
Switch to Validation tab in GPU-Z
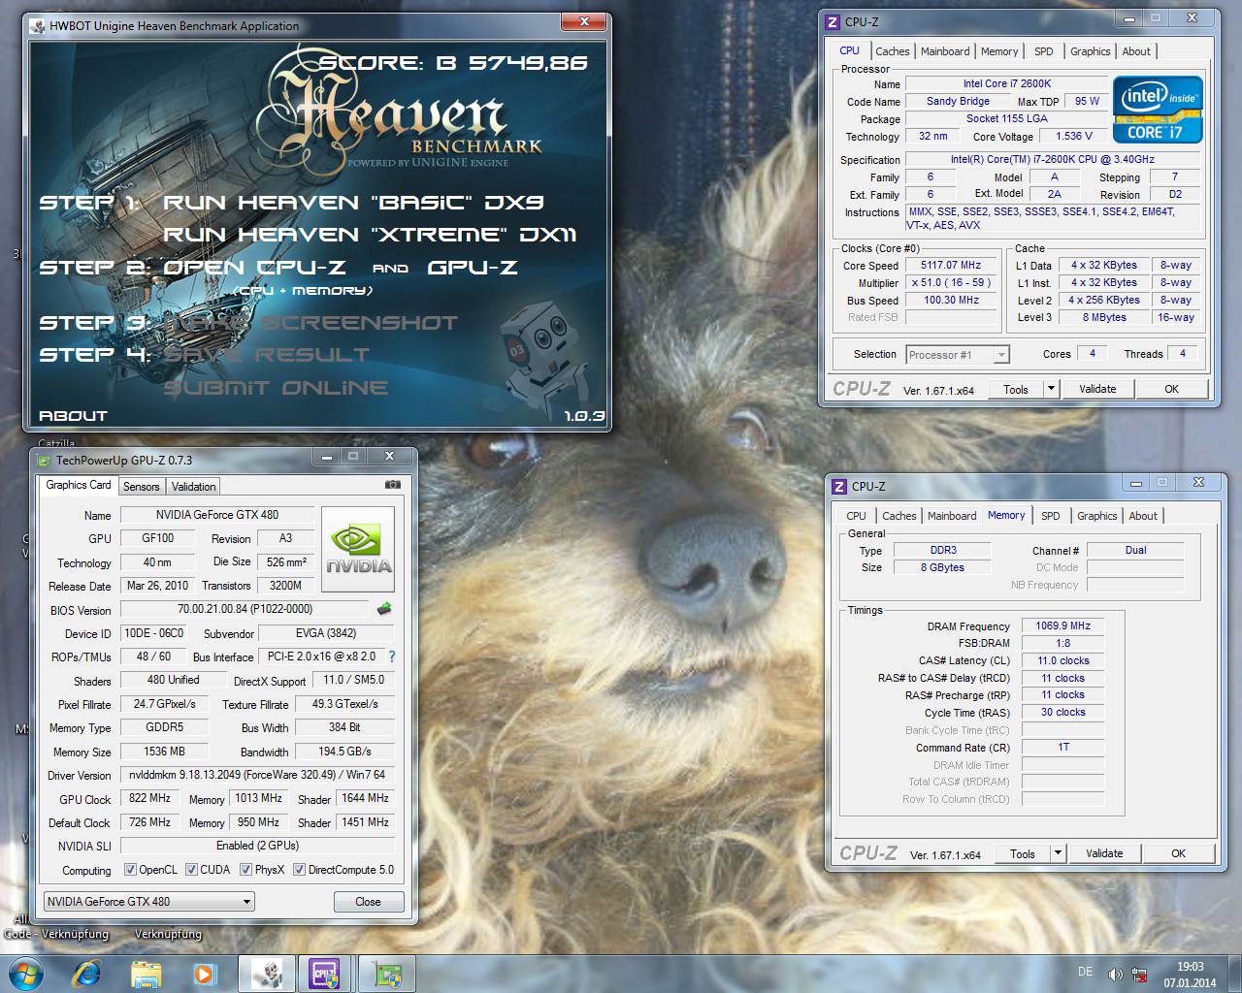pos(194,487)
